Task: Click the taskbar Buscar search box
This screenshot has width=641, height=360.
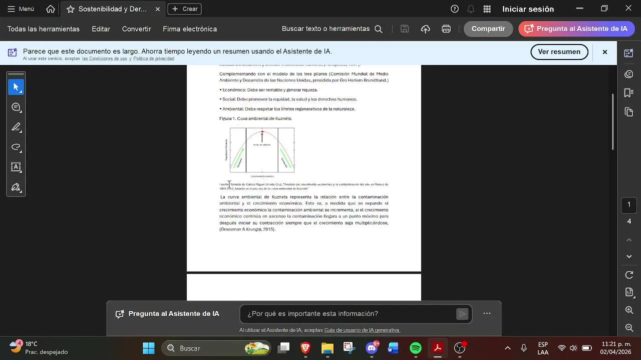Action: click(x=216, y=348)
